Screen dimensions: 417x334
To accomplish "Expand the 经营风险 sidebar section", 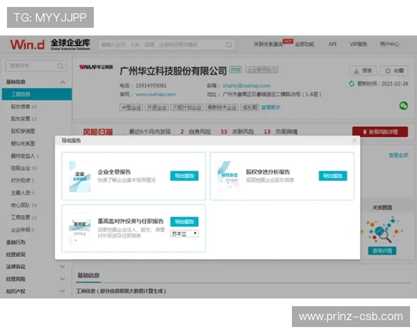I will point(63,278).
